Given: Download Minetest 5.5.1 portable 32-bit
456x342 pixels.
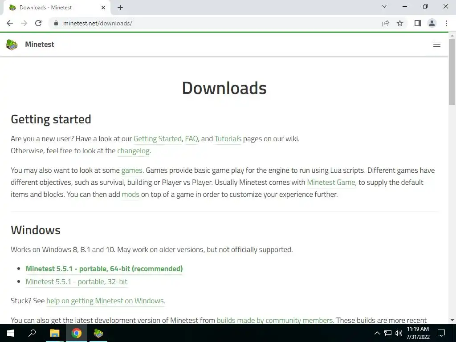Looking at the screenshot, I should (x=77, y=281).
